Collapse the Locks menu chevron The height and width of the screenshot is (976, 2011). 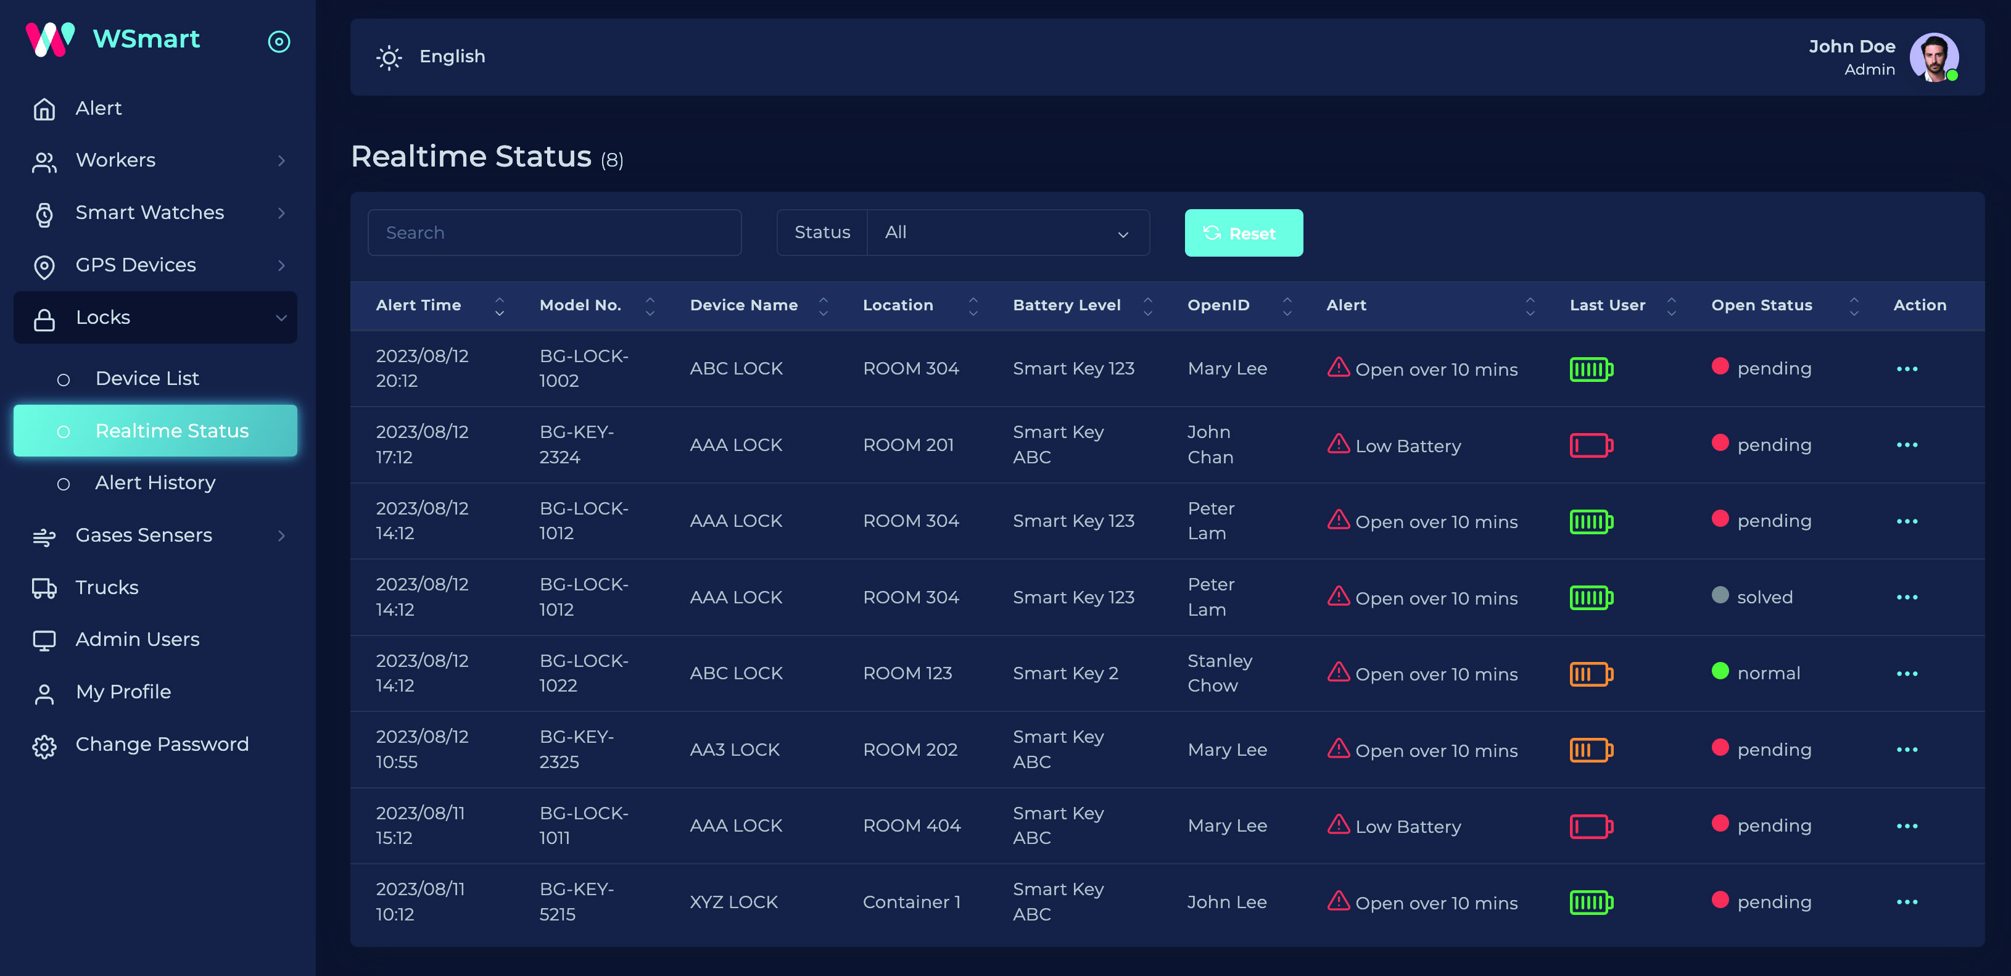pyautogui.click(x=281, y=318)
